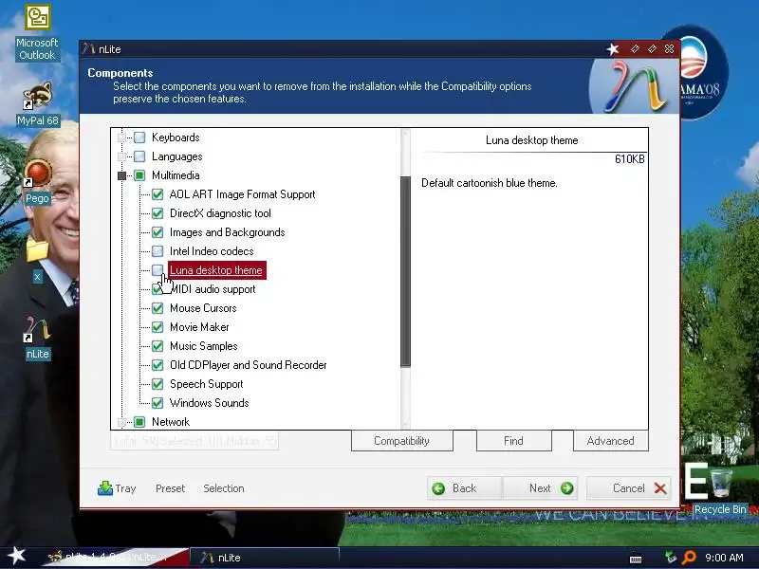Click the red X icon on Cancel button
The height and width of the screenshot is (569, 759).
point(660,488)
